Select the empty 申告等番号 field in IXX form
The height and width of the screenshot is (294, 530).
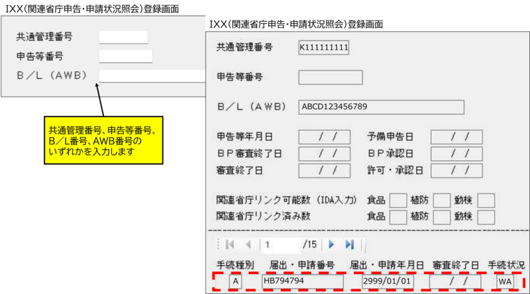pyautogui.click(x=330, y=77)
